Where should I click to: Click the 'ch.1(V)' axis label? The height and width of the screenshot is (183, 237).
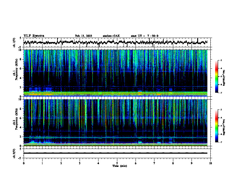pyautogui.click(x=14, y=42)
